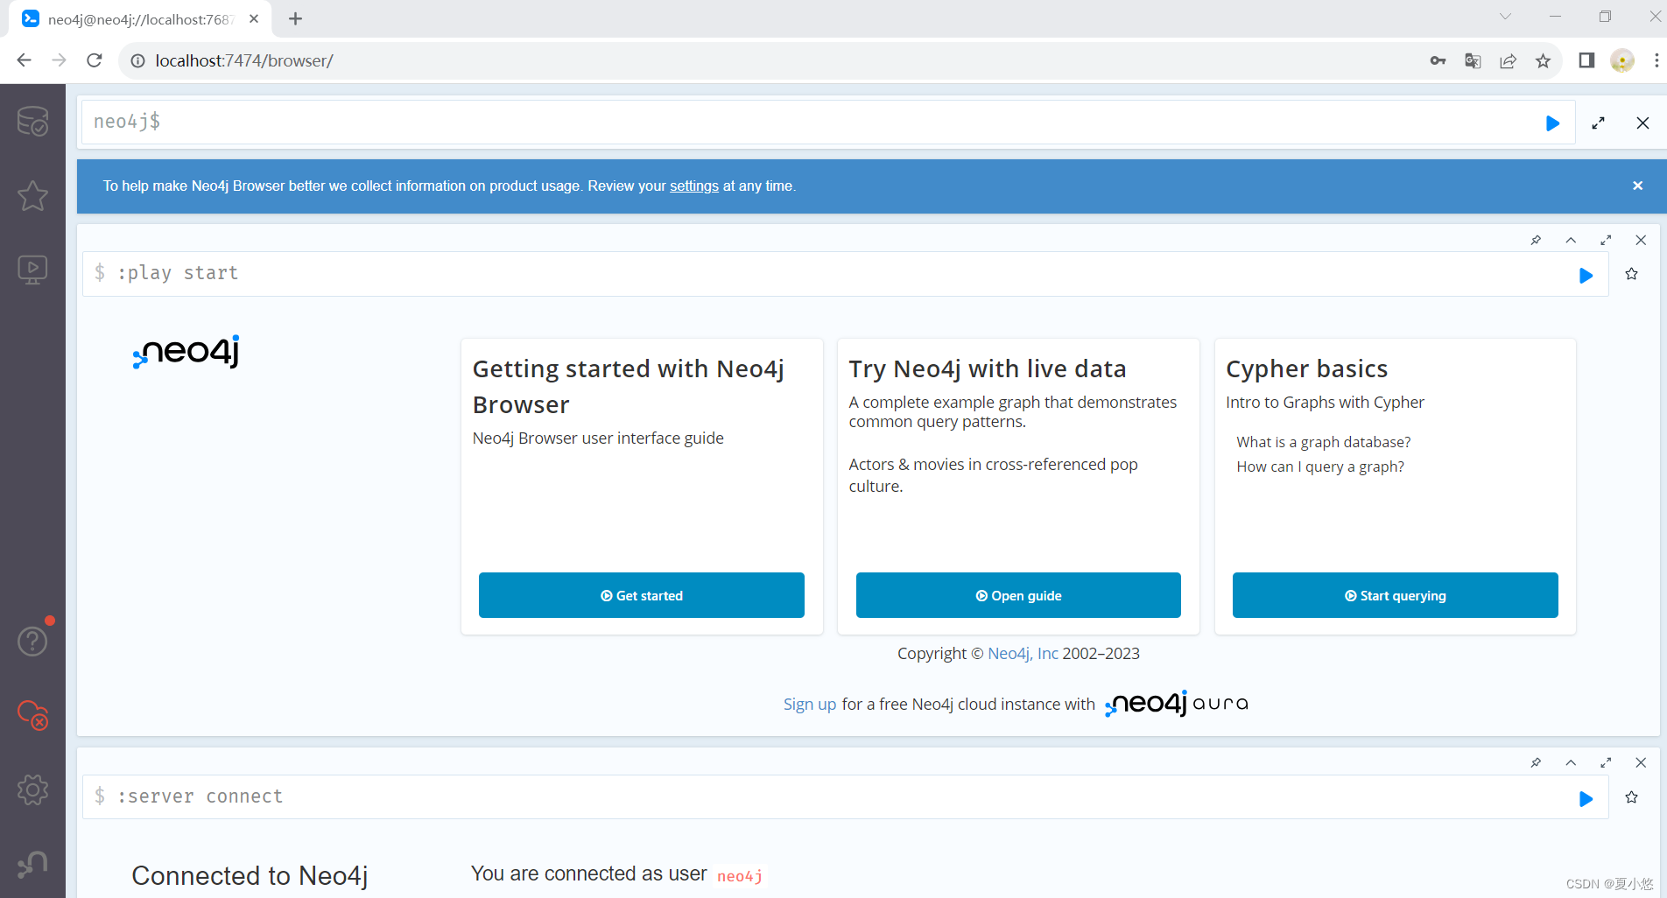Open the settings link in the banner
This screenshot has height=898, width=1667.
point(694,186)
